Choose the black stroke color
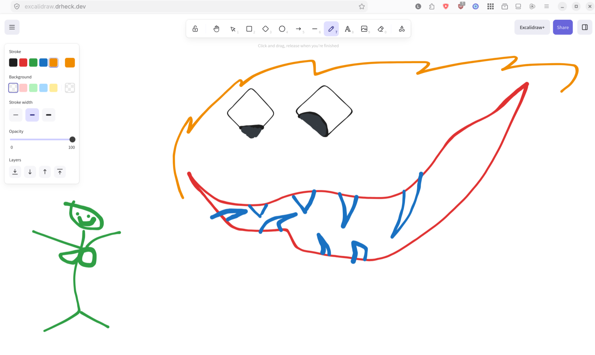This screenshot has width=595, height=355. (13, 63)
